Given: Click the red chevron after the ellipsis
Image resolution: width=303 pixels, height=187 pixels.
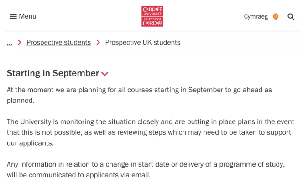Looking at the screenshot, I should [x=19, y=42].
